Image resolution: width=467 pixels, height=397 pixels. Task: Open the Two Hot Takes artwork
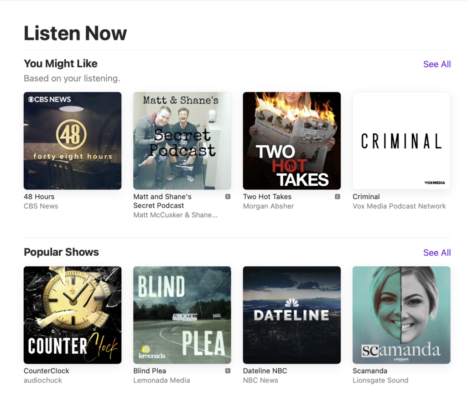coord(291,141)
